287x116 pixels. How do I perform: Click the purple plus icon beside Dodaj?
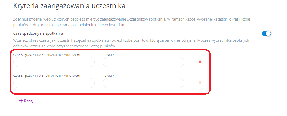[x=21, y=101]
